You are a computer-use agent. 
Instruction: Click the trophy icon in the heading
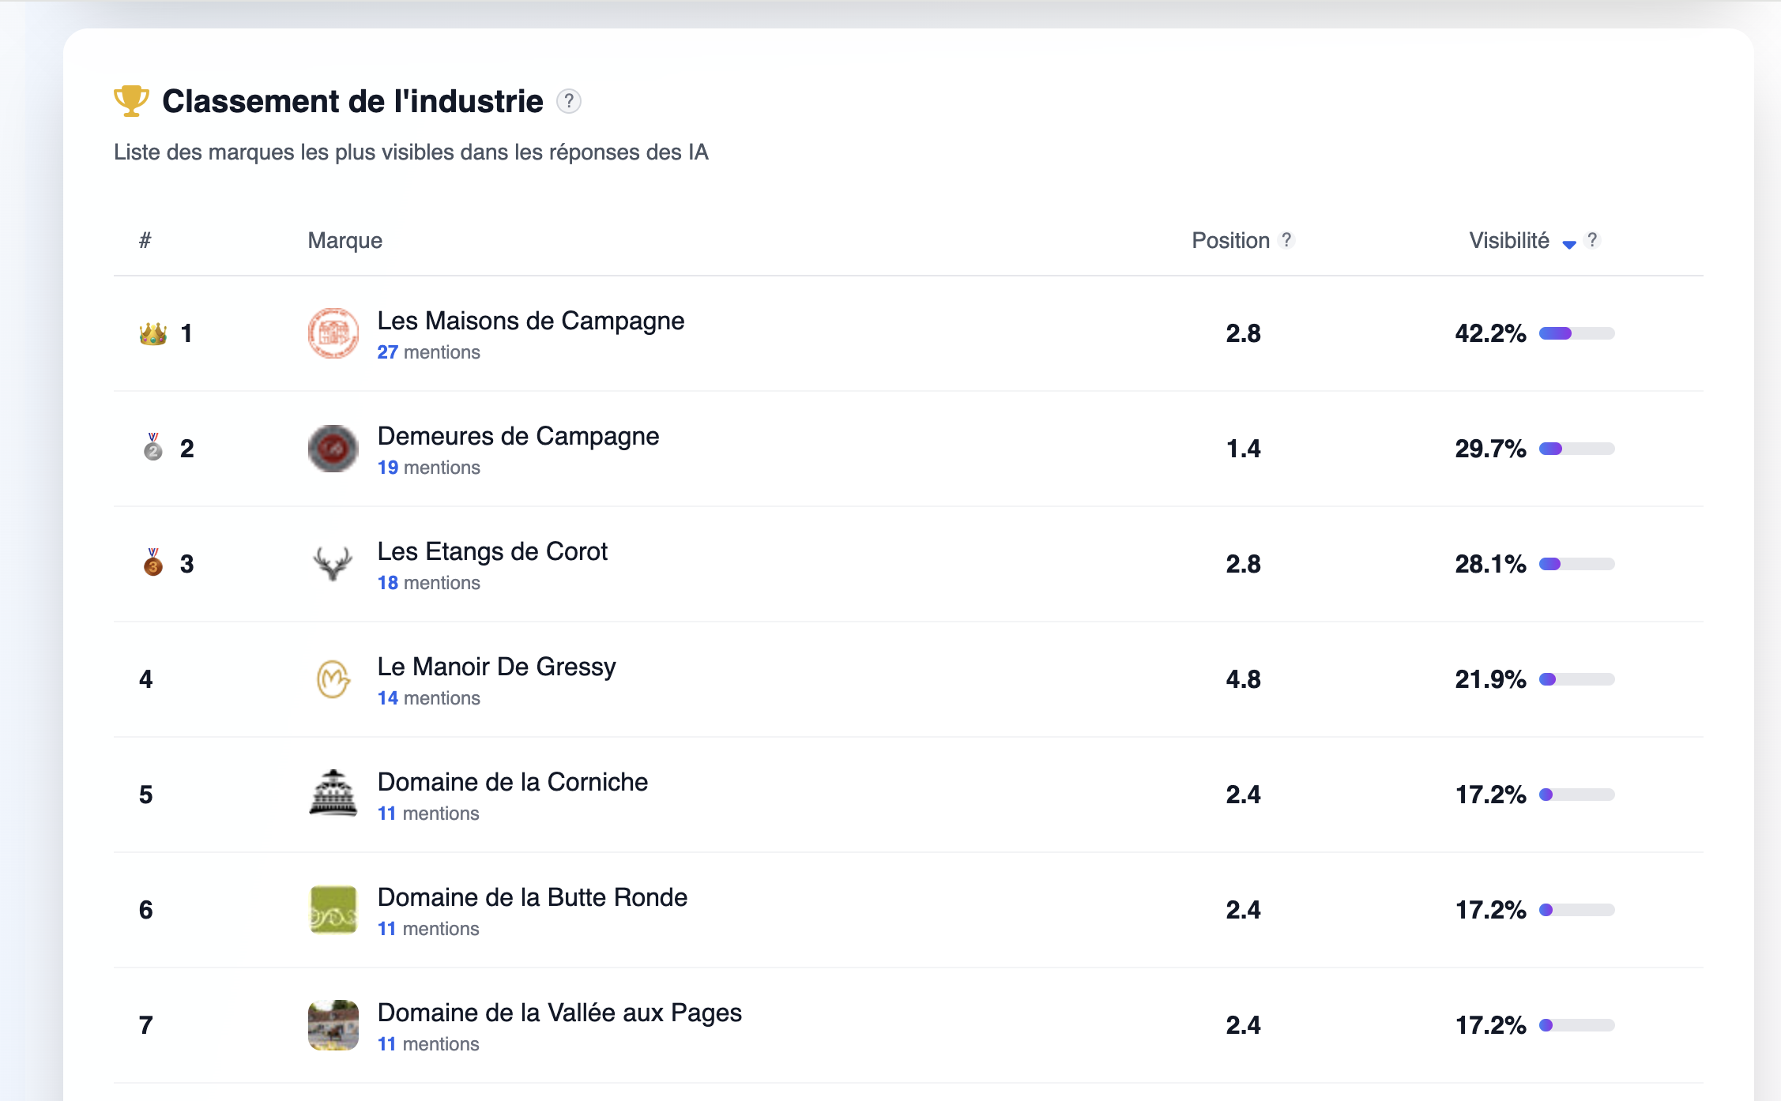[131, 101]
